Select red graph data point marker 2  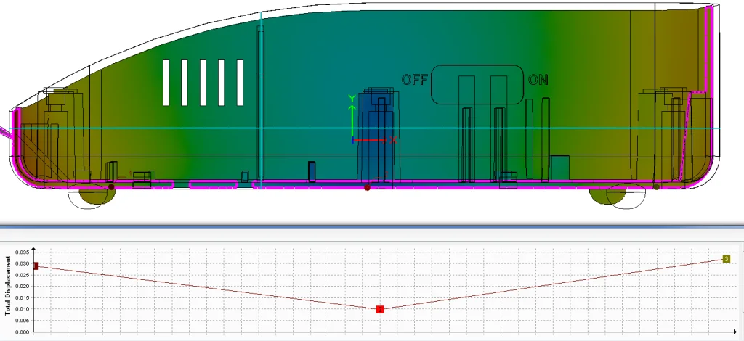tap(379, 309)
